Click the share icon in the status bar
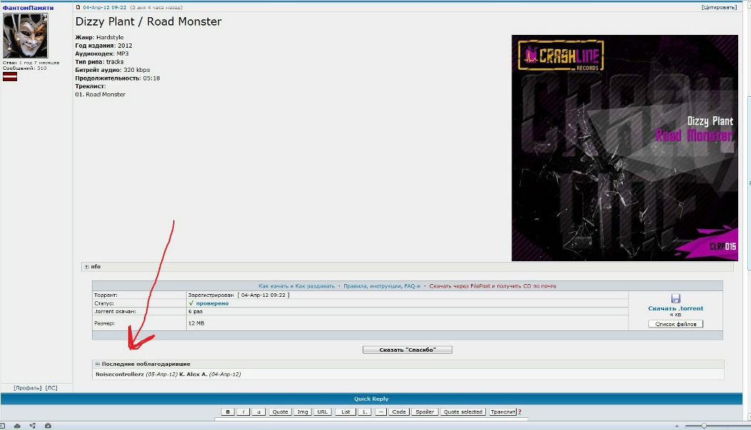The height and width of the screenshot is (430, 751). pyautogui.click(x=33, y=426)
